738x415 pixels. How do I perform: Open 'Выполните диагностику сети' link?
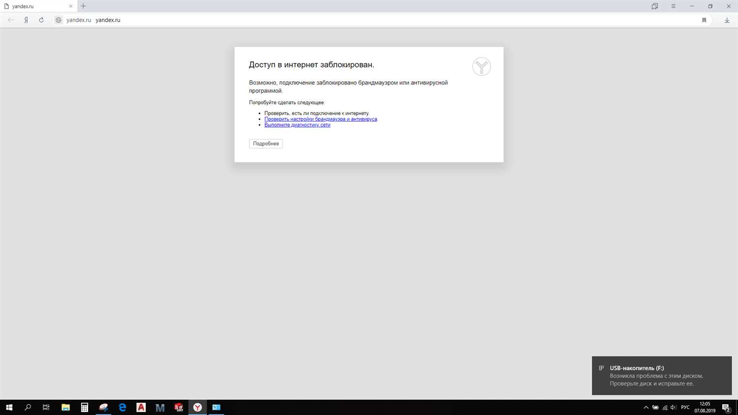(x=297, y=125)
